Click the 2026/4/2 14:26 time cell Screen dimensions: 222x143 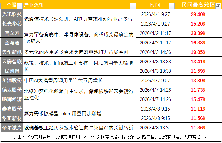coord(155,52)
